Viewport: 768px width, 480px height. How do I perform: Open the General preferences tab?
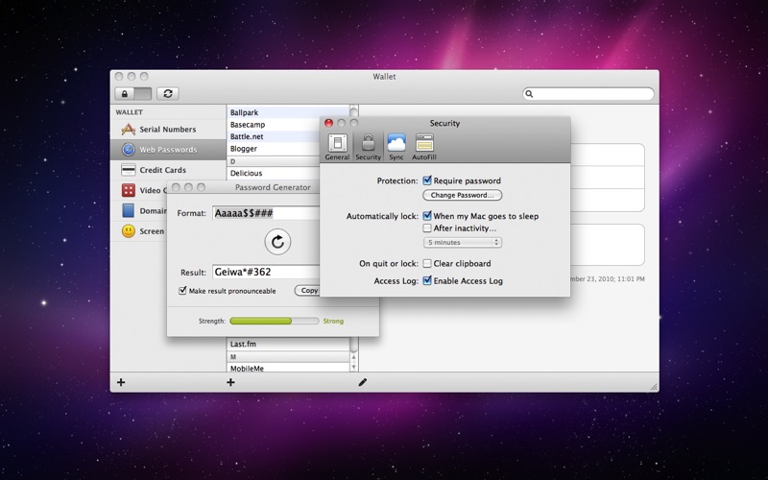click(337, 146)
